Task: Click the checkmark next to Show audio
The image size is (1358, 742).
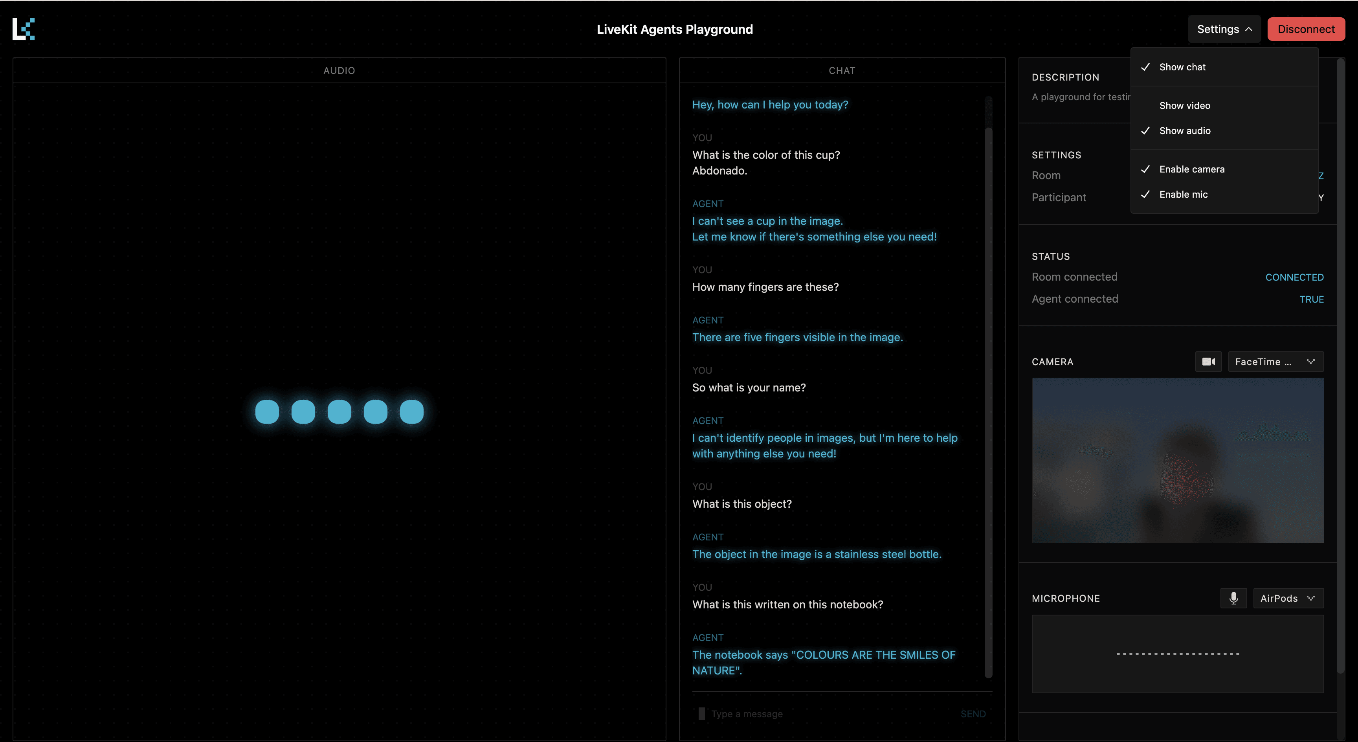Action: (x=1145, y=131)
